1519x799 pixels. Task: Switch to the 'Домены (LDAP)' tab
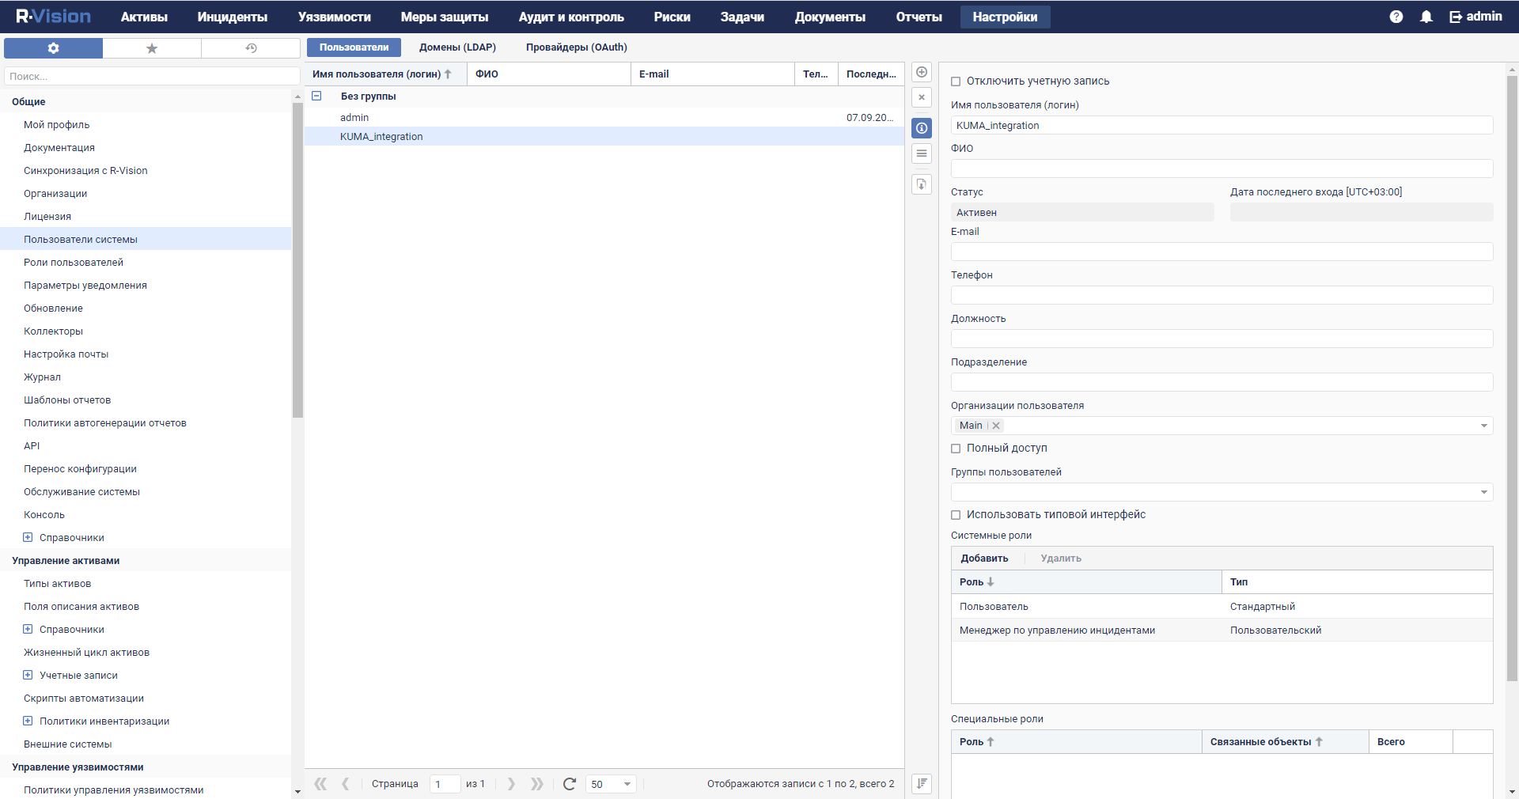[457, 47]
